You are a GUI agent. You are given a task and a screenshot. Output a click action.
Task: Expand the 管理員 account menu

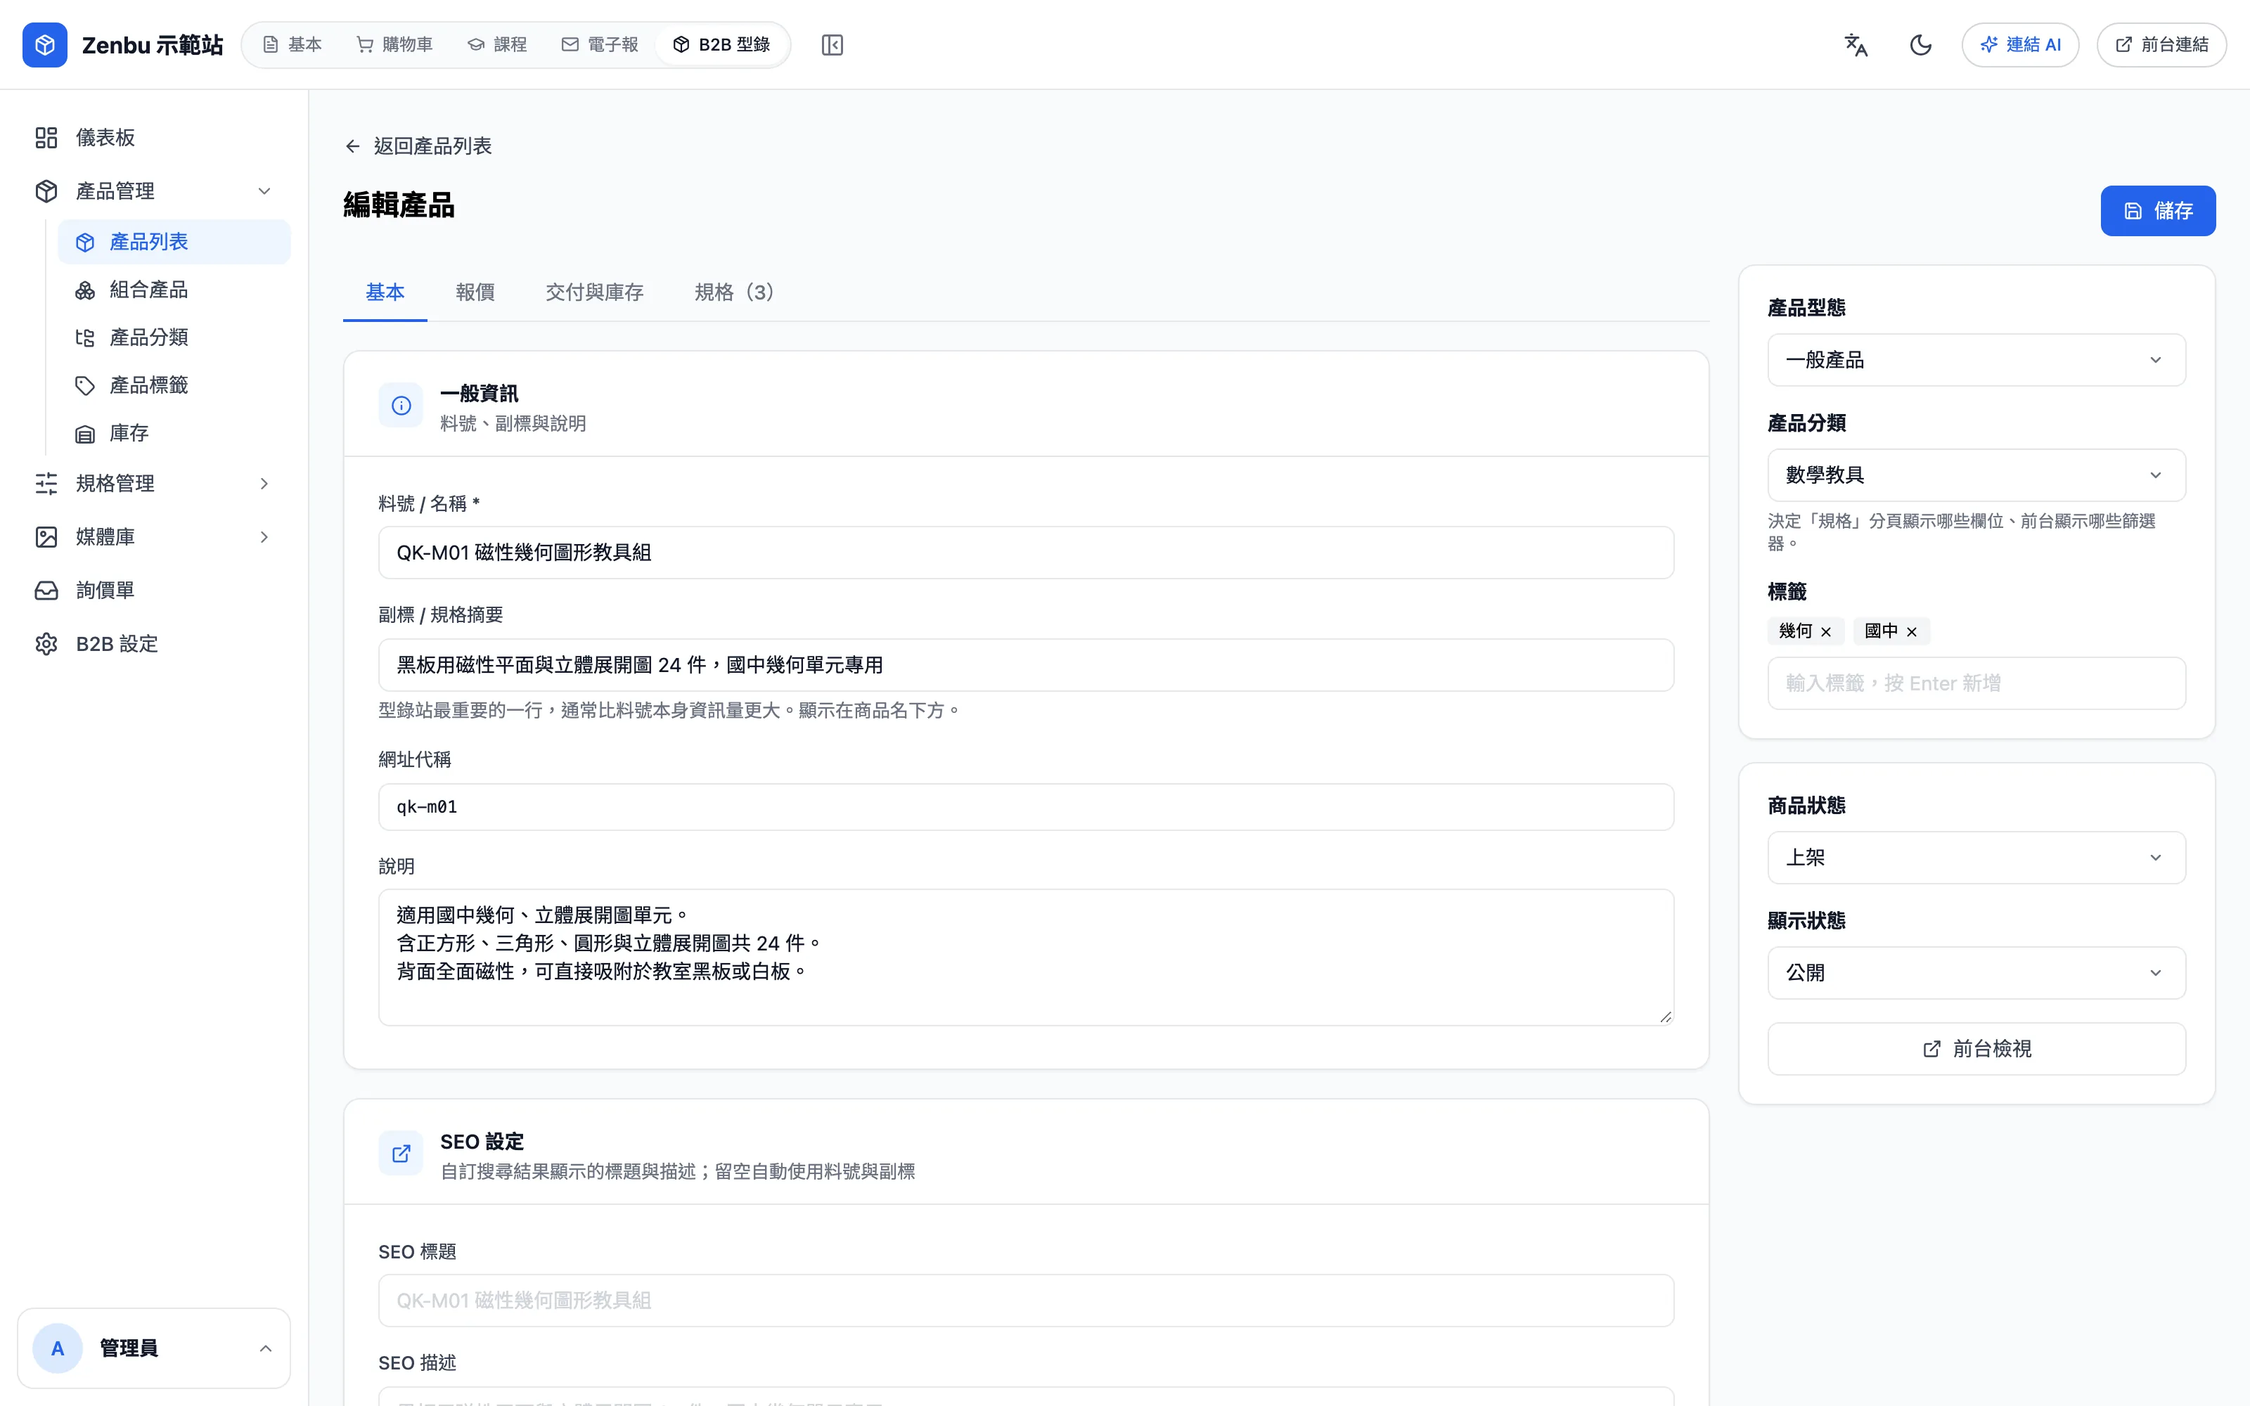pyautogui.click(x=153, y=1348)
